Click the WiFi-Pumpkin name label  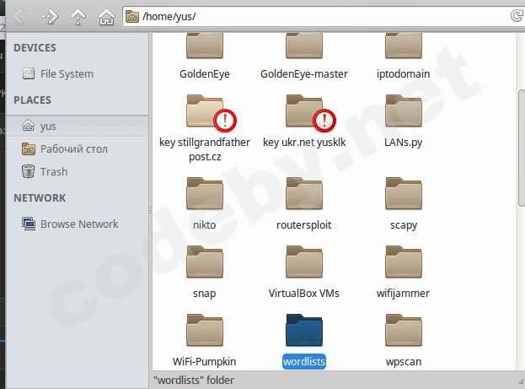(x=204, y=361)
